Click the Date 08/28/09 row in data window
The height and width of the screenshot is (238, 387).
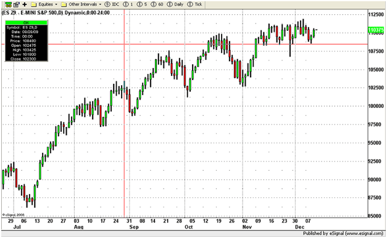25,32
